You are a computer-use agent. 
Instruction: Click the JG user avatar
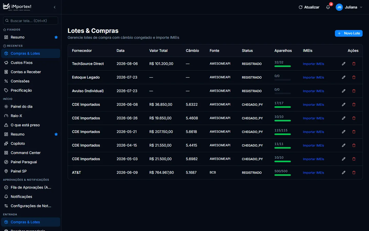coord(339,7)
